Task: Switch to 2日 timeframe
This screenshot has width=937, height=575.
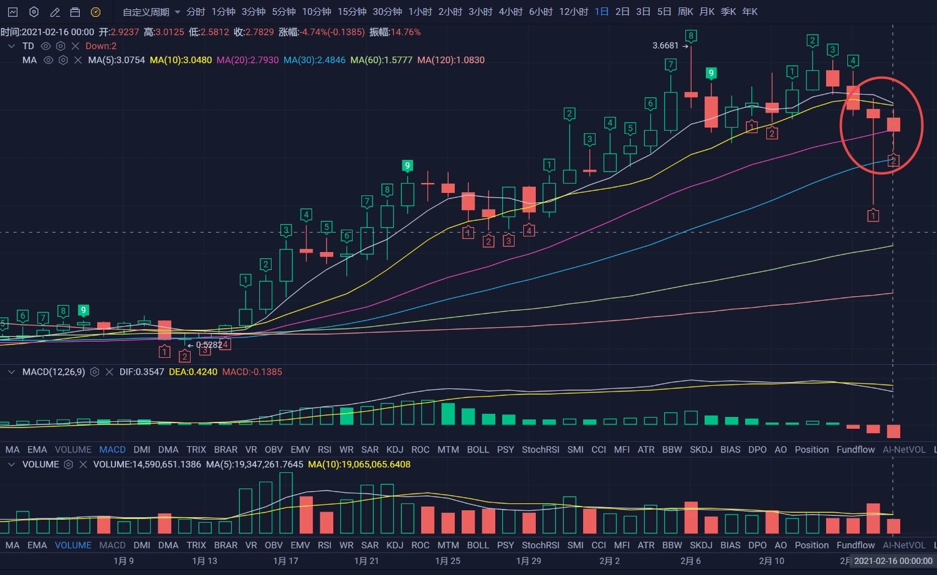Action: pos(622,12)
